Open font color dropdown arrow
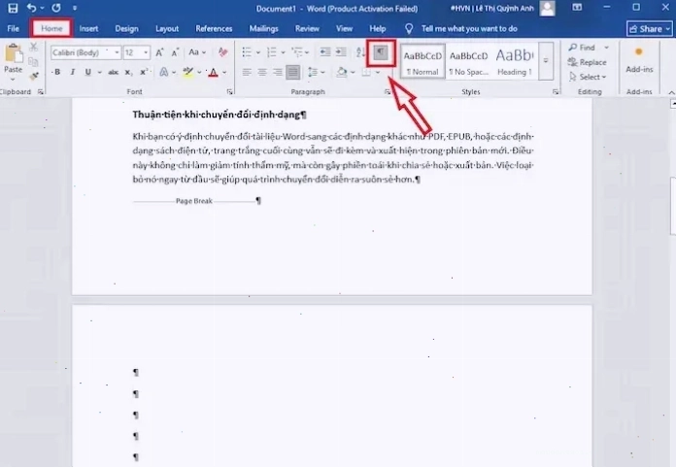 click(224, 73)
